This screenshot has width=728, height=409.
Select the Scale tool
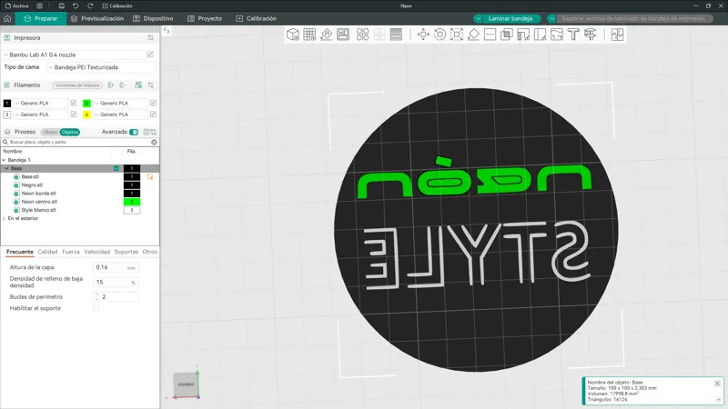tap(457, 35)
